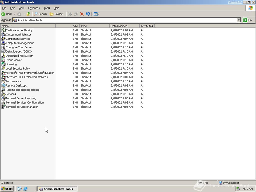256x192 pixels.
Task: Click the Go button
Action: 247,20
